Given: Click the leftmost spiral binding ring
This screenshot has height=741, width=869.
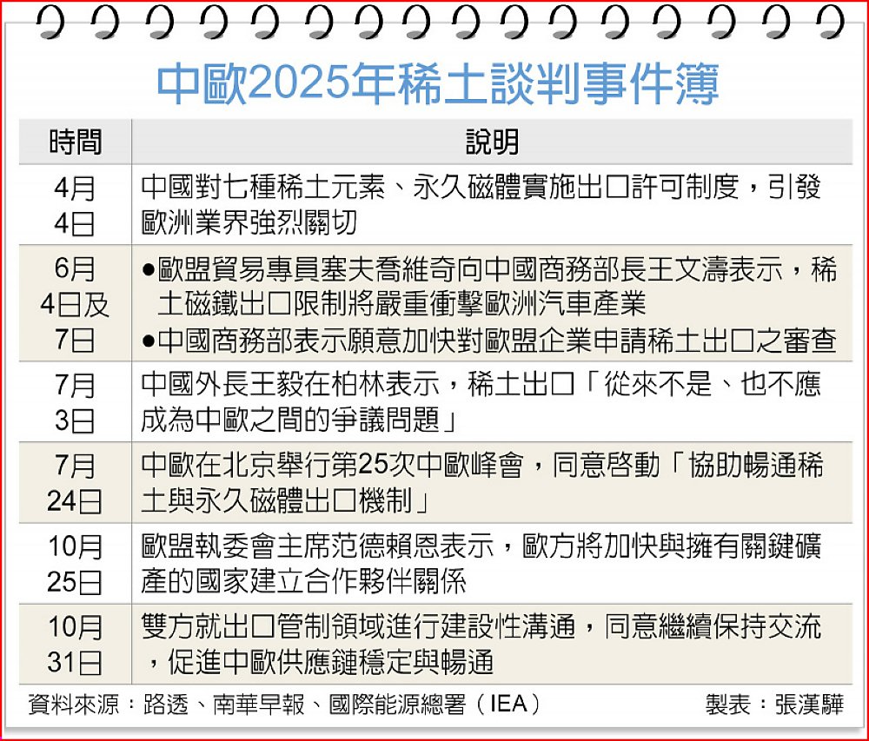Looking at the screenshot, I should [x=53, y=22].
